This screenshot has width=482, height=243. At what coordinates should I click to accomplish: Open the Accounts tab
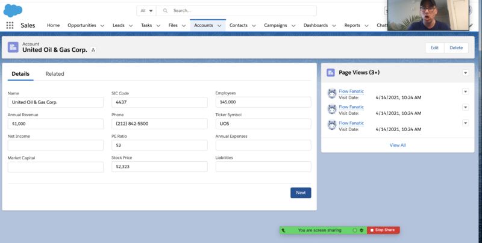[204, 25]
